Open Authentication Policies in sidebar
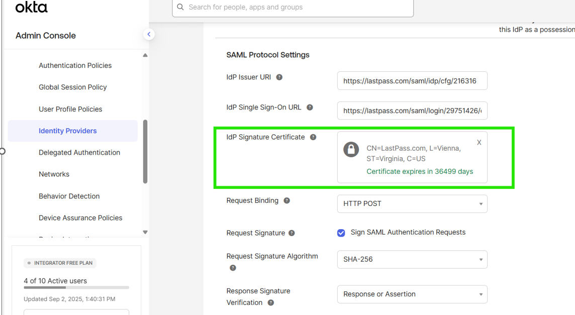 (x=75, y=65)
